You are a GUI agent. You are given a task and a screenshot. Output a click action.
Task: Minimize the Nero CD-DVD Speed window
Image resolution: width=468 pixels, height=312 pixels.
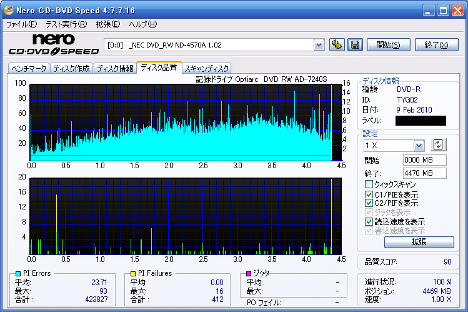tap(429, 11)
